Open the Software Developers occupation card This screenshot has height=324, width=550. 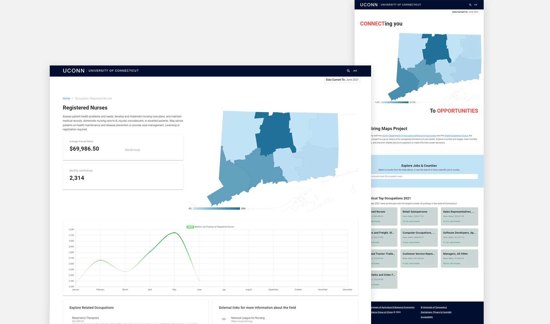[x=459, y=237]
